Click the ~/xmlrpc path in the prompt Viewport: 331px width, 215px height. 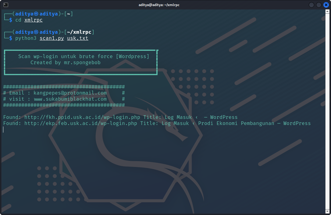pyautogui.click(x=79, y=32)
